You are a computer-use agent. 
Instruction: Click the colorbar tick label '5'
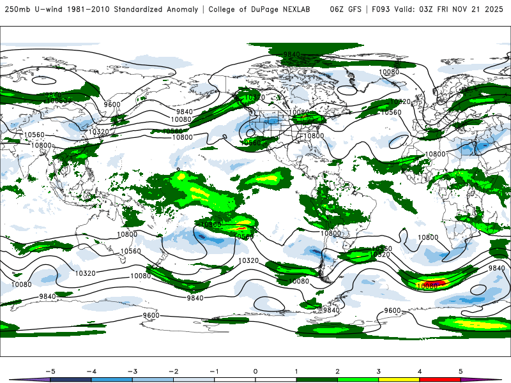[461, 372]
